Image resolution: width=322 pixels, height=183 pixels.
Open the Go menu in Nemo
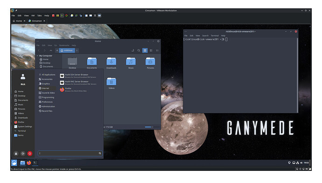pos(56,46)
